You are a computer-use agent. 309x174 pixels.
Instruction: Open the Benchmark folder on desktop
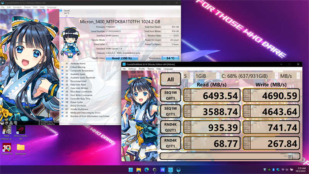pyautogui.click(x=21, y=149)
